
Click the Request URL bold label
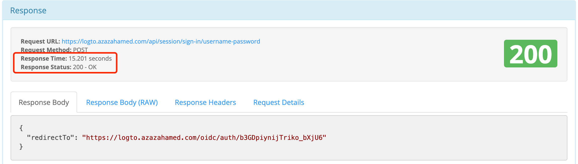point(40,41)
